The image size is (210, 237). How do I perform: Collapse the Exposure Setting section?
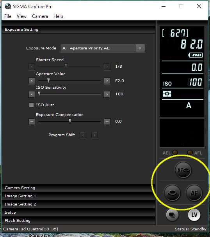pos(78,30)
